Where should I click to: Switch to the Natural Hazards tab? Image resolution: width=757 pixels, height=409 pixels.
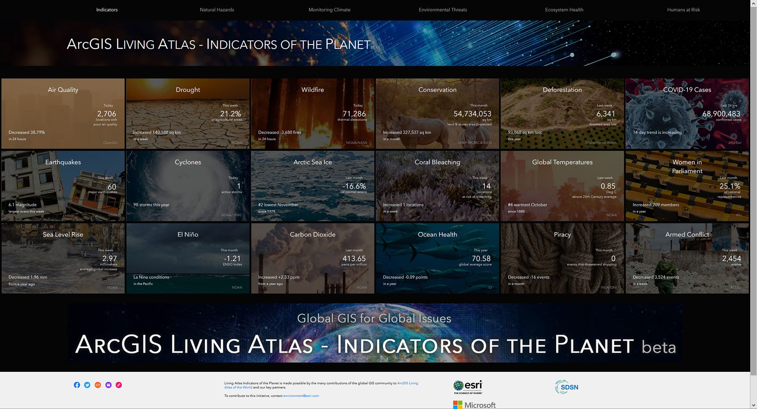tap(217, 9)
